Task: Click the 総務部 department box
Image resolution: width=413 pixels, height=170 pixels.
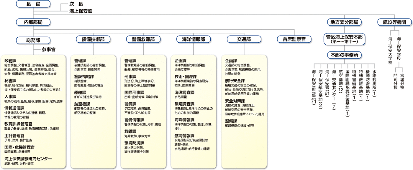Action: pos(33,39)
